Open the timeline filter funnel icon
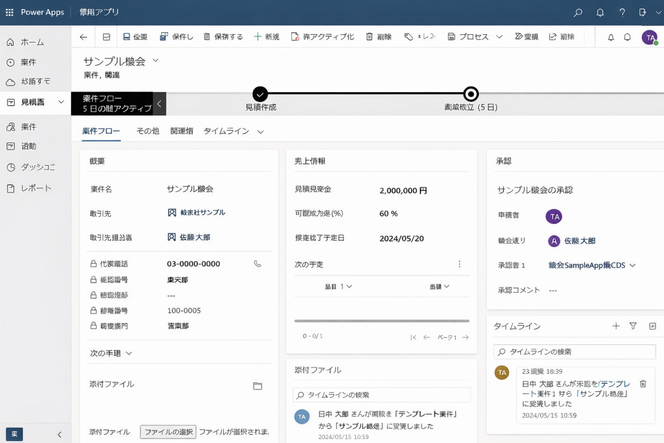Image resolution: width=664 pixels, height=443 pixels. point(633,326)
